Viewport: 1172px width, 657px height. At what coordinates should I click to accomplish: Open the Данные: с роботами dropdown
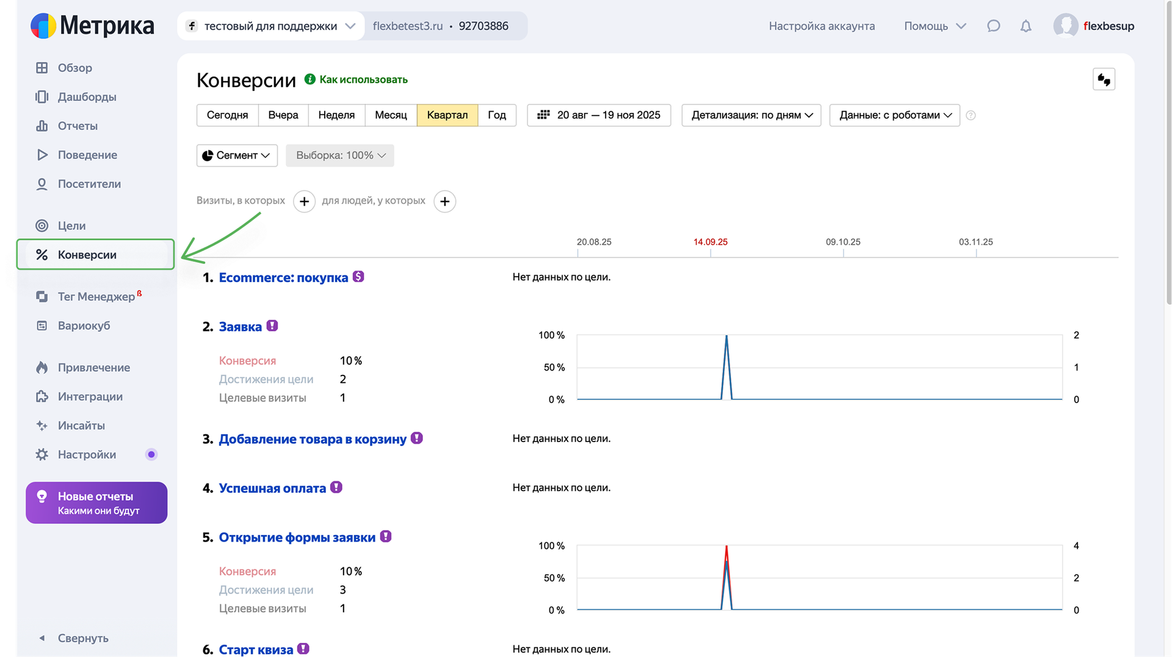pyautogui.click(x=894, y=115)
